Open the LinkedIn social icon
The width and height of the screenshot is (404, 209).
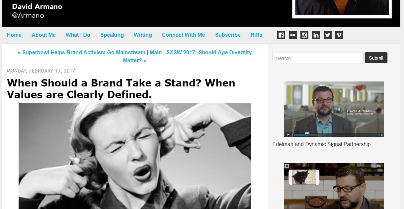(316, 35)
